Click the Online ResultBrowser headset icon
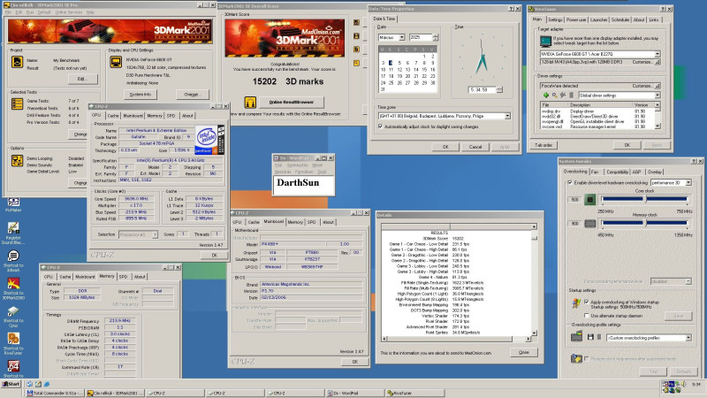 point(250,103)
